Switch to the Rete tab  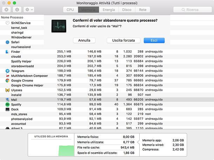point(143,10)
